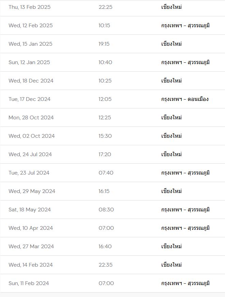This screenshot has width=225, height=297.
Task: Click the กรุงเทพฯ - ดอนเมือง destination
Action: tap(185, 99)
